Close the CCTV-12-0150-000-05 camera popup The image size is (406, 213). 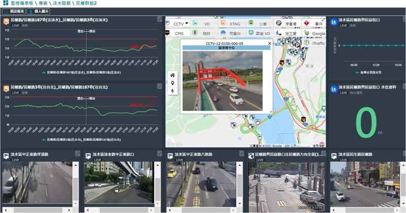pos(269,44)
